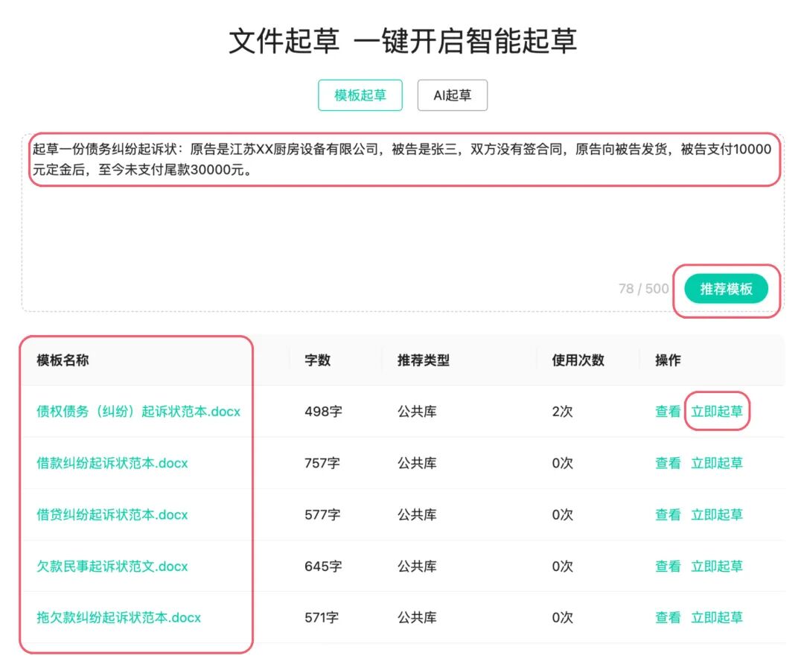
Task: Click 查看 for 欠款民事起诉状范文
Action: click(x=666, y=566)
